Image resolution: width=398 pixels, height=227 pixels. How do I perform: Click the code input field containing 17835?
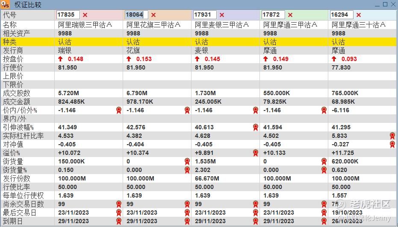coord(68,15)
